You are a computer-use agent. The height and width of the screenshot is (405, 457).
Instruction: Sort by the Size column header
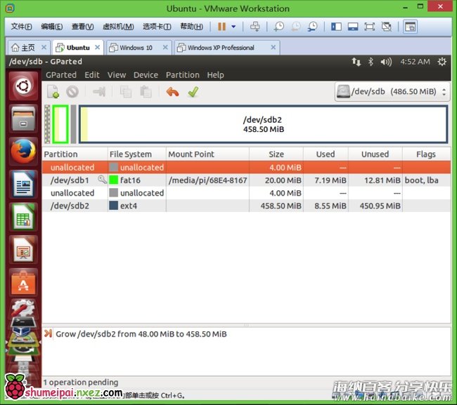pos(276,154)
